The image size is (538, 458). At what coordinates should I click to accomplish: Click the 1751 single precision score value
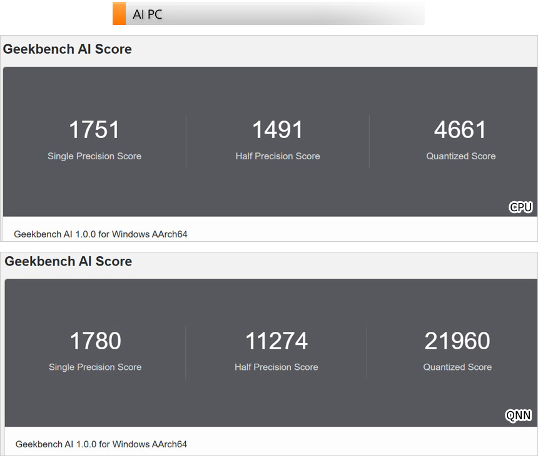pos(94,130)
